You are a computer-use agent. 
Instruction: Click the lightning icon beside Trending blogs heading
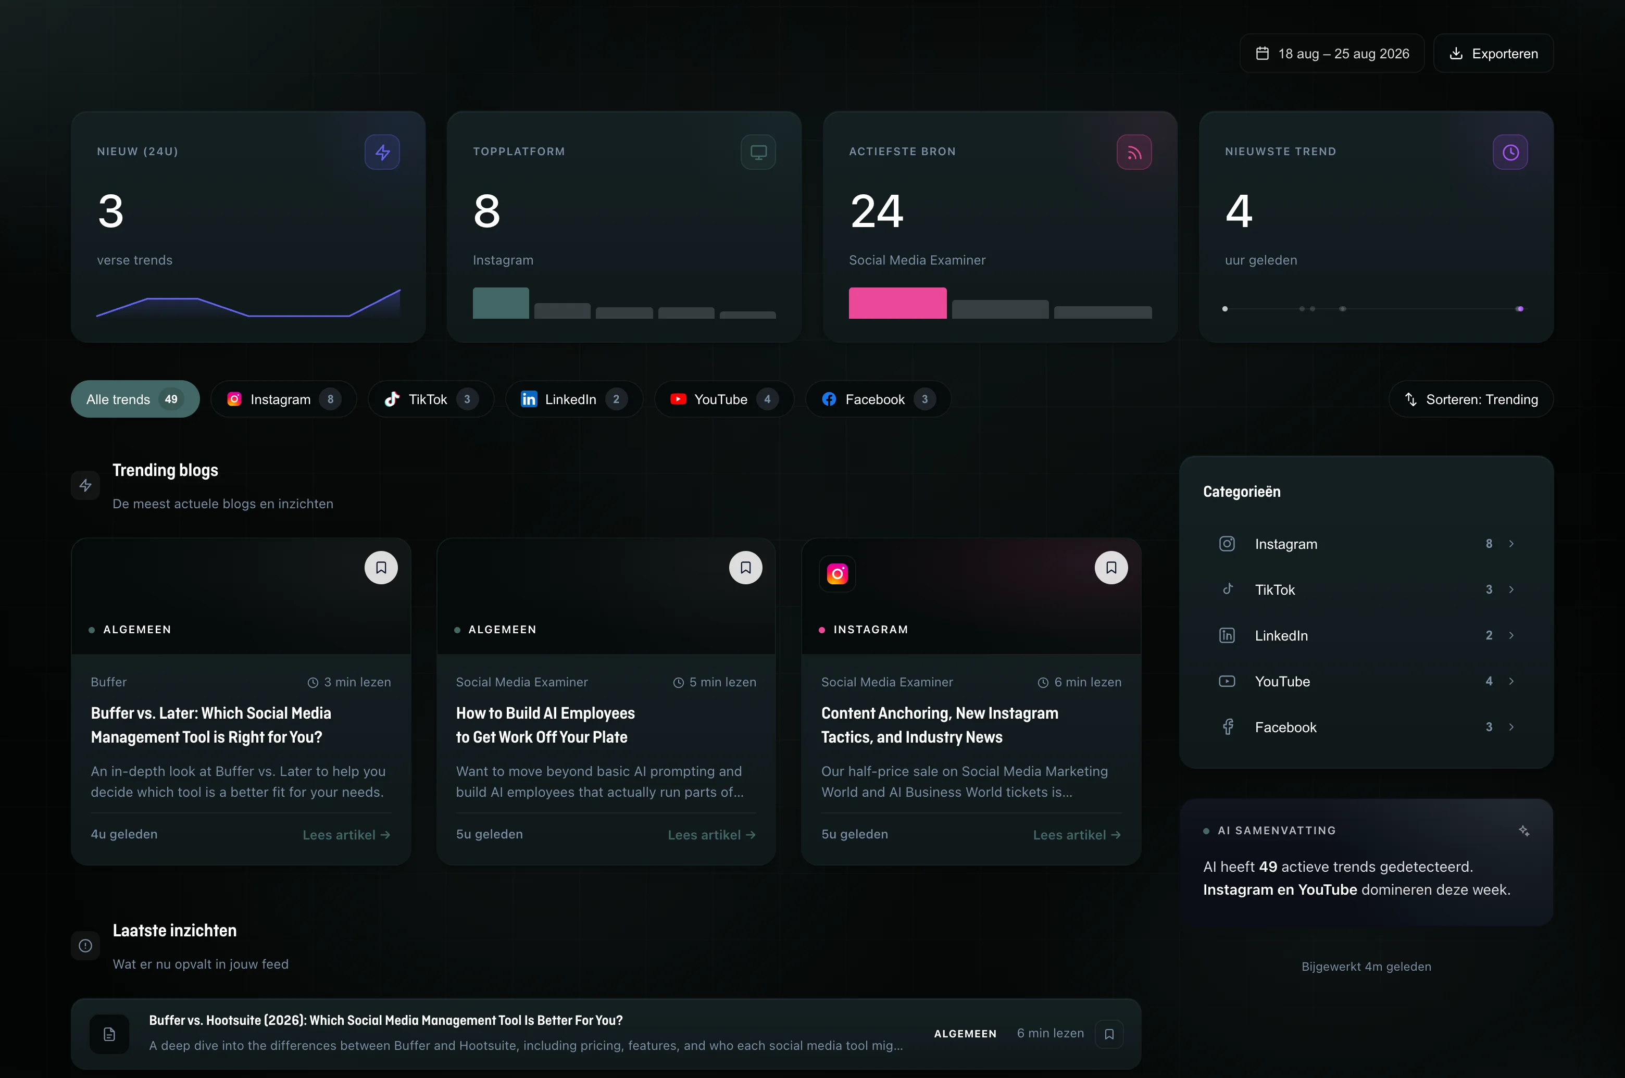85,485
